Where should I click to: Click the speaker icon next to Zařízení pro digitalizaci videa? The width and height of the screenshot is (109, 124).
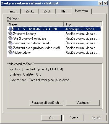(10, 48)
